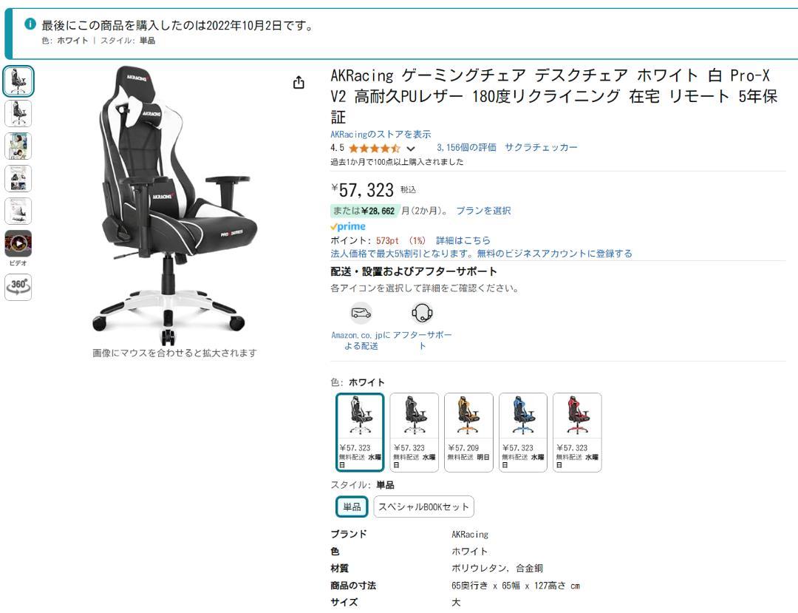
Task: Select the 単品 style option
Action: [352, 507]
